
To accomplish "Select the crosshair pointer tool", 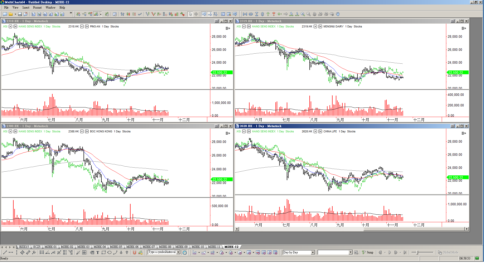I will 196,14.
